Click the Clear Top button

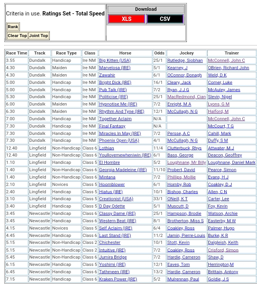[x=17, y=36]
